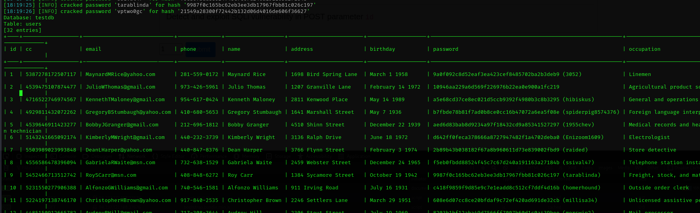Viewport: 700px width, 213px height.
Task: Click the element picker icon in devtools
Action: (6, 156)
